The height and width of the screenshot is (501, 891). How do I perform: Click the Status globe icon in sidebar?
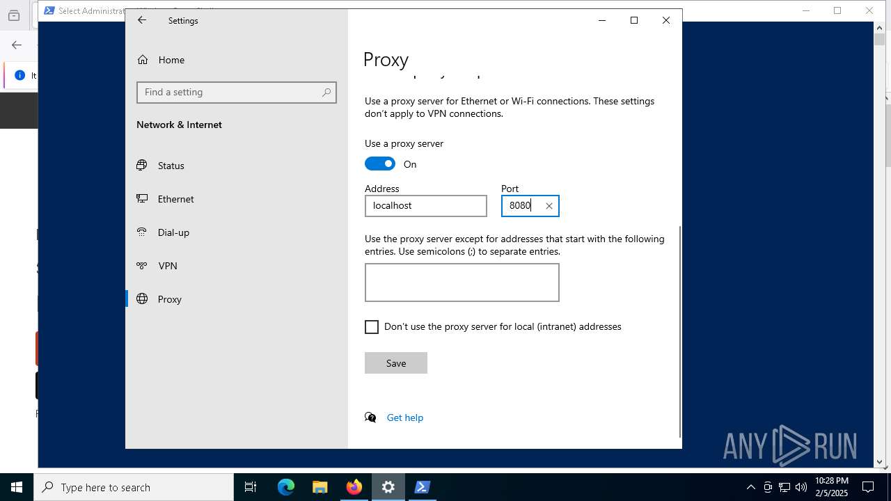pyautogui.click(x=142, y=165)
